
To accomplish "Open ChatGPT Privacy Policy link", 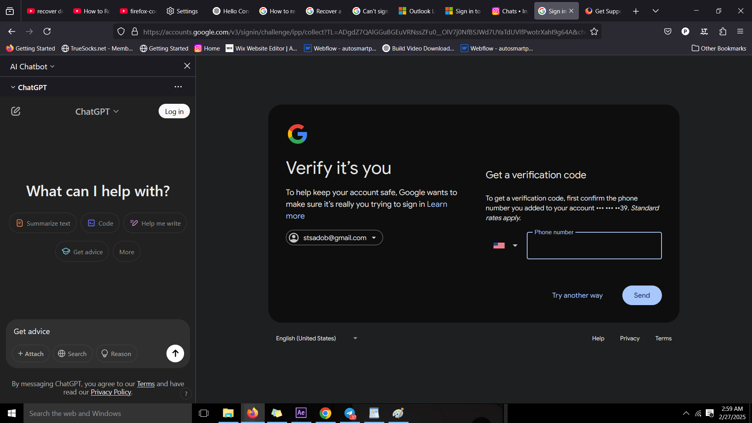I will pos(111,392).
